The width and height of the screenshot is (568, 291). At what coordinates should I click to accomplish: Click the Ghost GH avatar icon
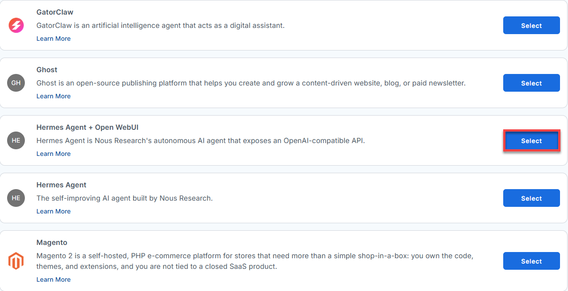pos(16,83)
